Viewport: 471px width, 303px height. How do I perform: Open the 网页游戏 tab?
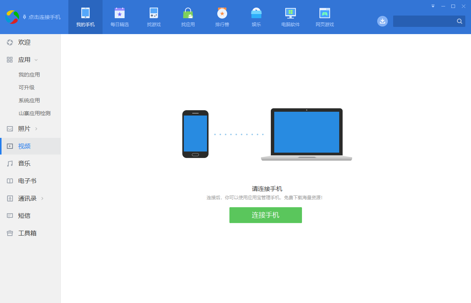pos(325,17)
